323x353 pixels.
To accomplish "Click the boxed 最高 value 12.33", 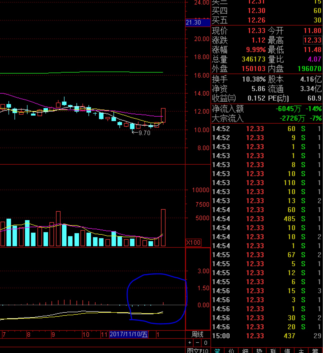I will [312, 40].
